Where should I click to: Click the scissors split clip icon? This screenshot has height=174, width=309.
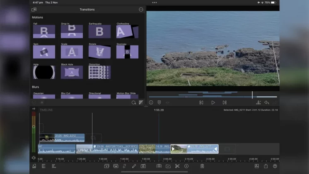[177, 166]
